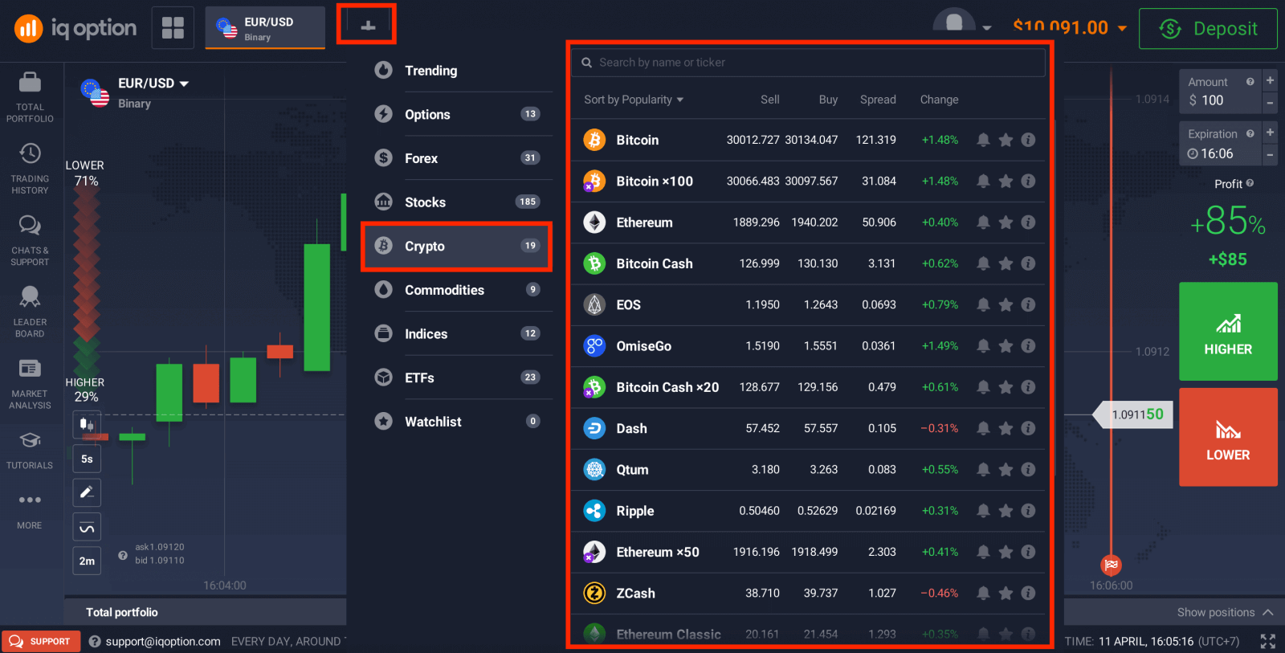Select the EUR/USD Binary tab

(265, 28)
